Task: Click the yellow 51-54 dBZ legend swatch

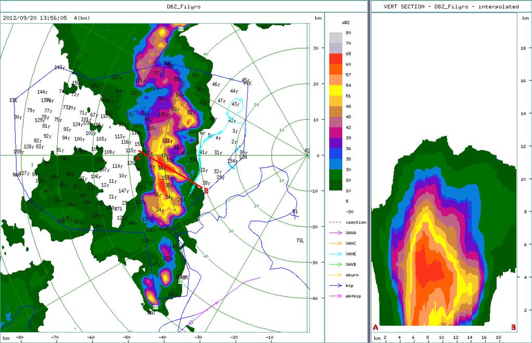Action: (335, 90)
